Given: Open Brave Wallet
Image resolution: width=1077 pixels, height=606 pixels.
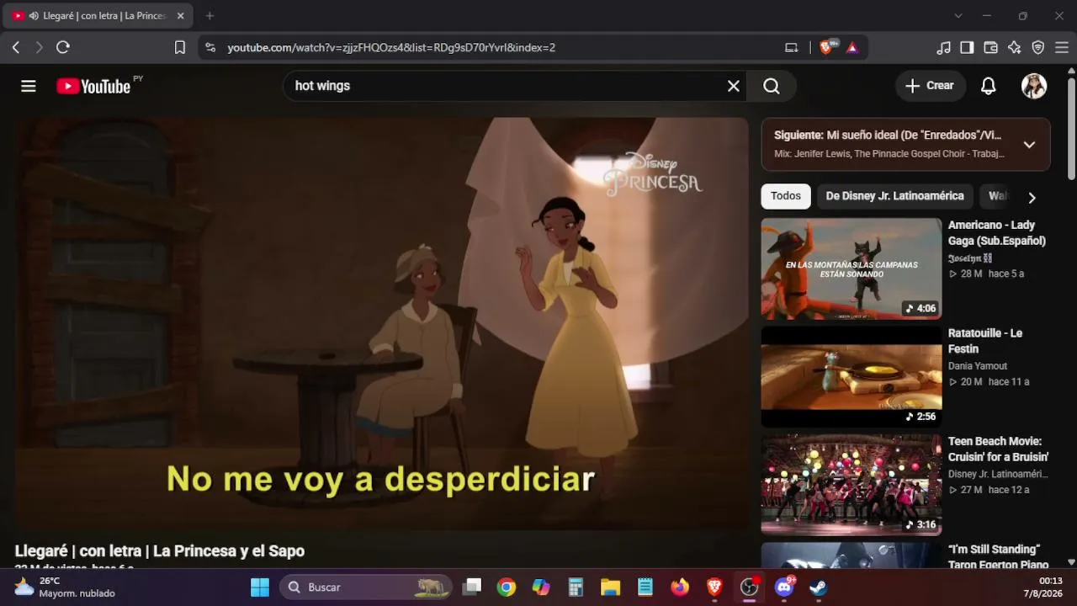Looking at the screenshot, I should click(x=991, y=48).
